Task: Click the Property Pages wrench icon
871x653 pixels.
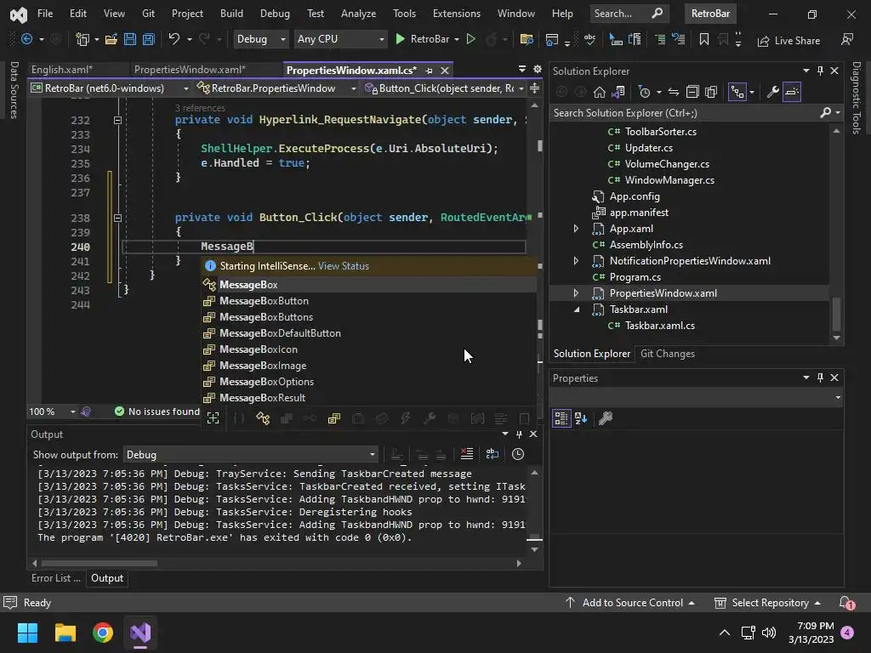Action: [x=606, y=418]
